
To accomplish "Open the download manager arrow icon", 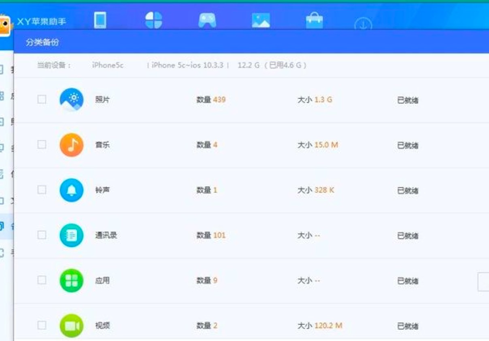I will 363,25.
